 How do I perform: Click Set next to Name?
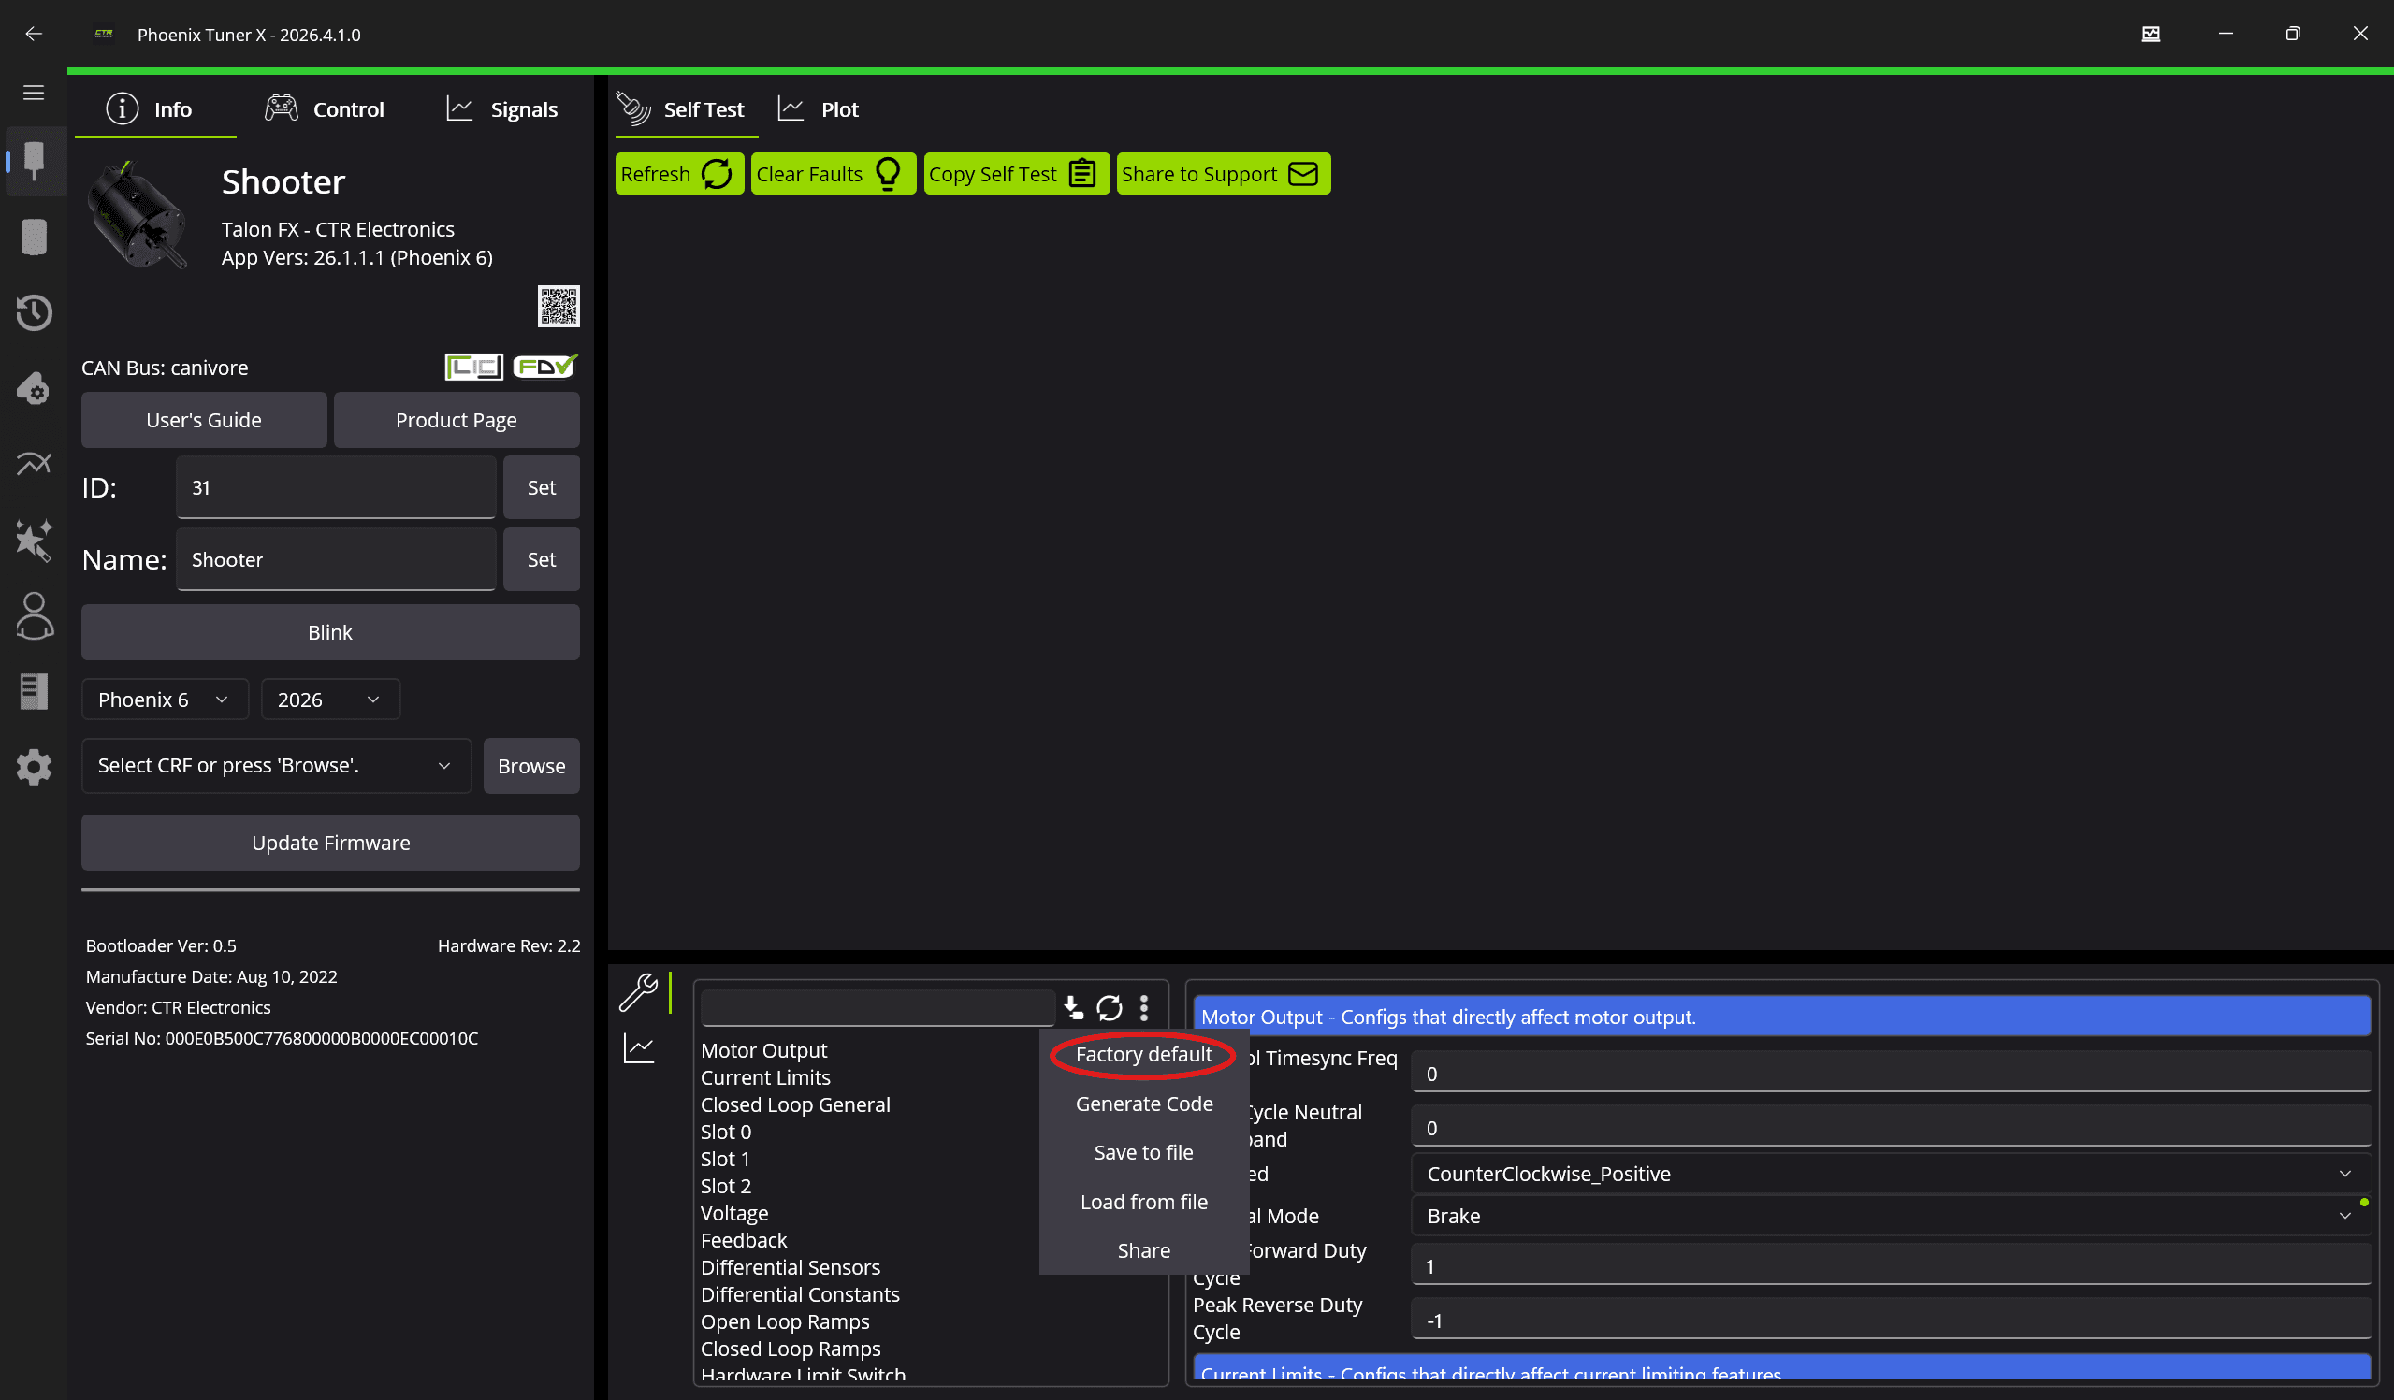coord(542,559)
